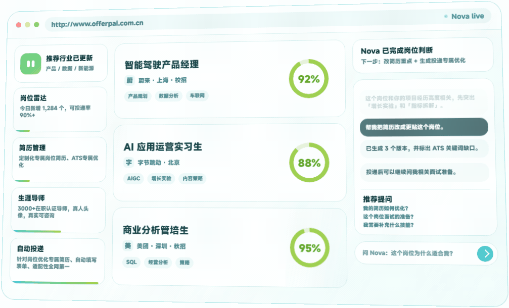509x308 pixels.
Task: Click the 字节跳动 · 北京 text
Action: click(158, 163)
